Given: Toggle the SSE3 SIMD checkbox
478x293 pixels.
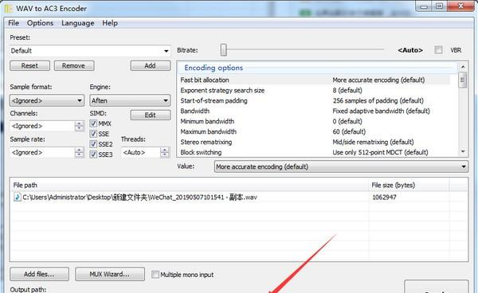Looking at the screenshot, I should point(93,154).
